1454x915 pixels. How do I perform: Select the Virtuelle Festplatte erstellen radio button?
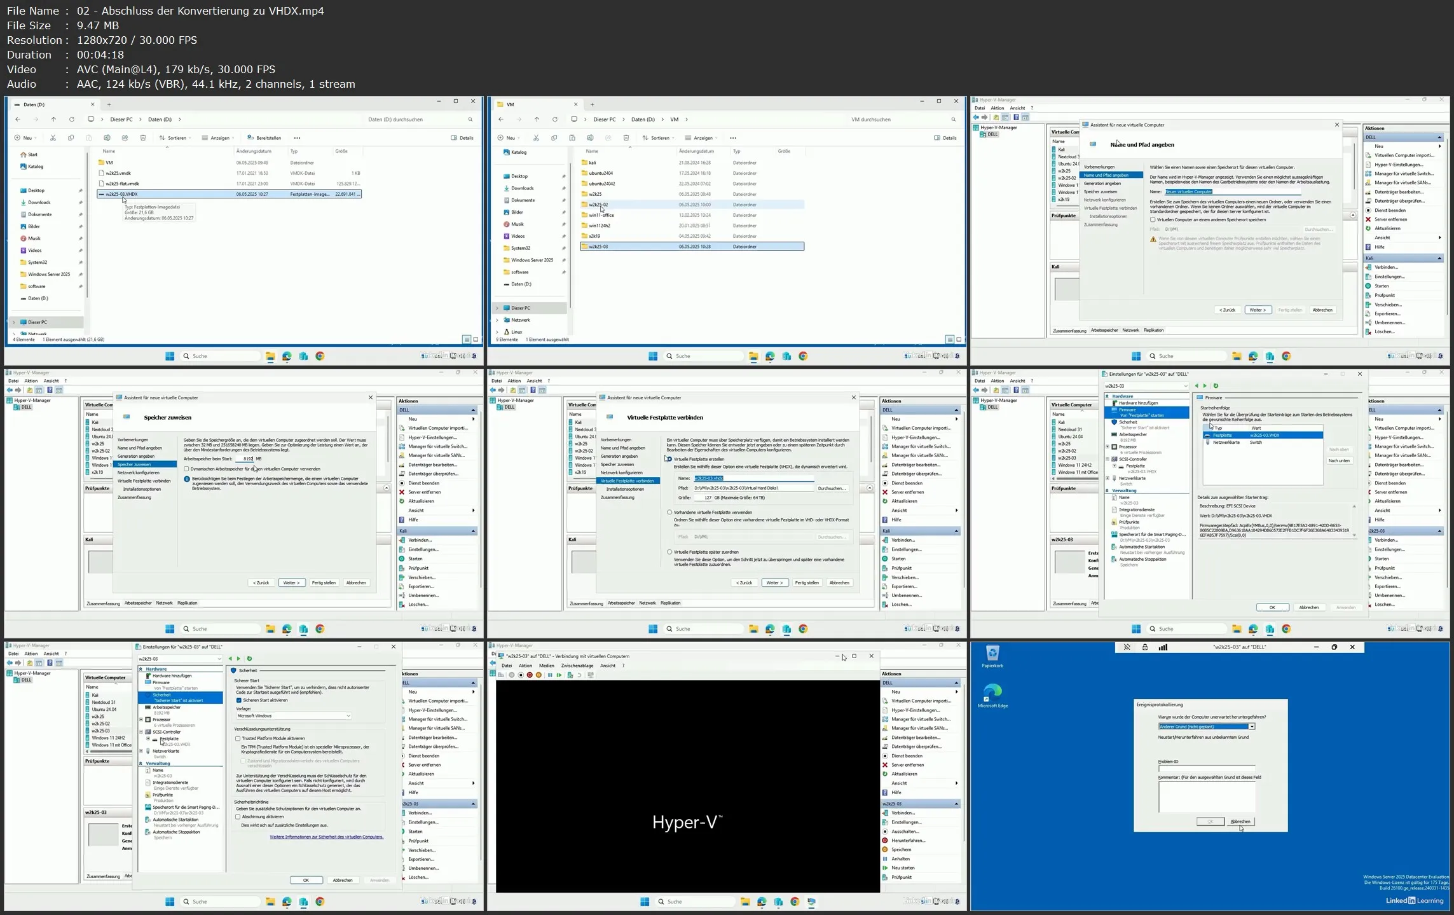point(669,459)
